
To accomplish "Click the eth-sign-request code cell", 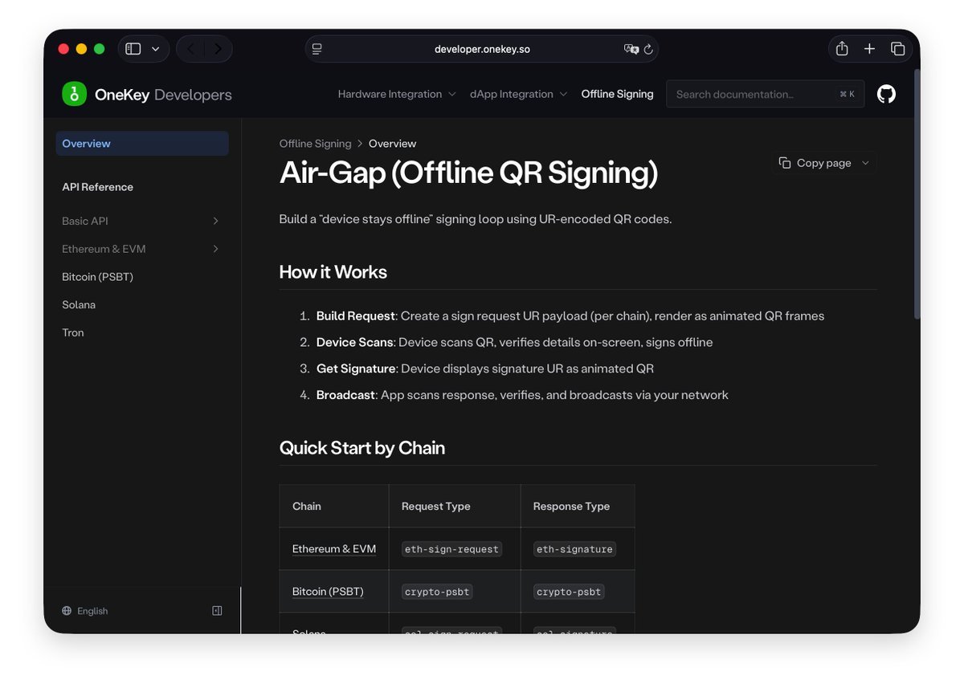I will pyautogui.click(x=452, y=549).
